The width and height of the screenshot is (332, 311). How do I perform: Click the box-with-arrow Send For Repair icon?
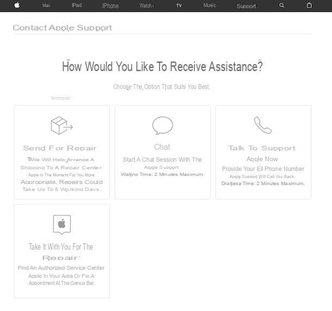pyautogui.click(x=62, y=125)
